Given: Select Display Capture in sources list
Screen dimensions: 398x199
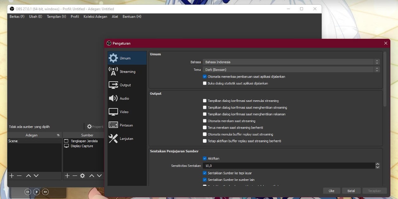Looking at the screenshot, I should coord(81,146).
